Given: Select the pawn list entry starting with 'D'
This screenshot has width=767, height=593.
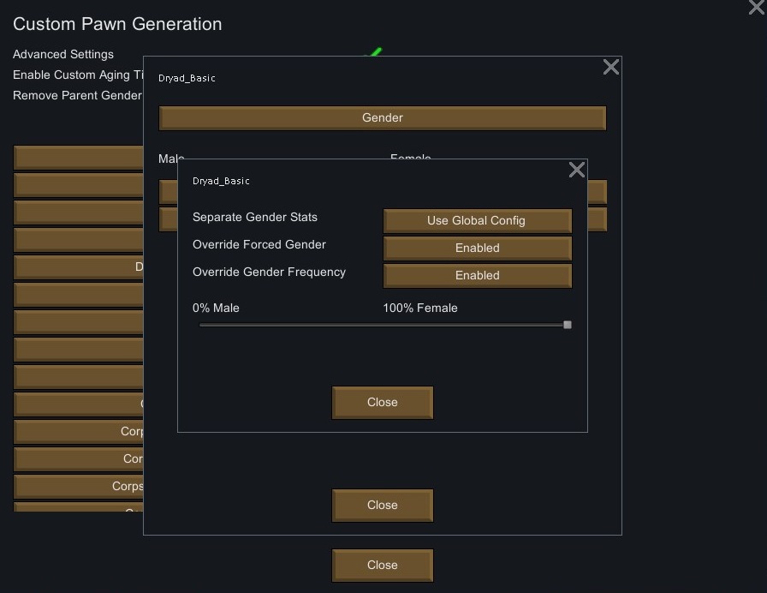Looking at the screenshot, I should pos(78,267).
